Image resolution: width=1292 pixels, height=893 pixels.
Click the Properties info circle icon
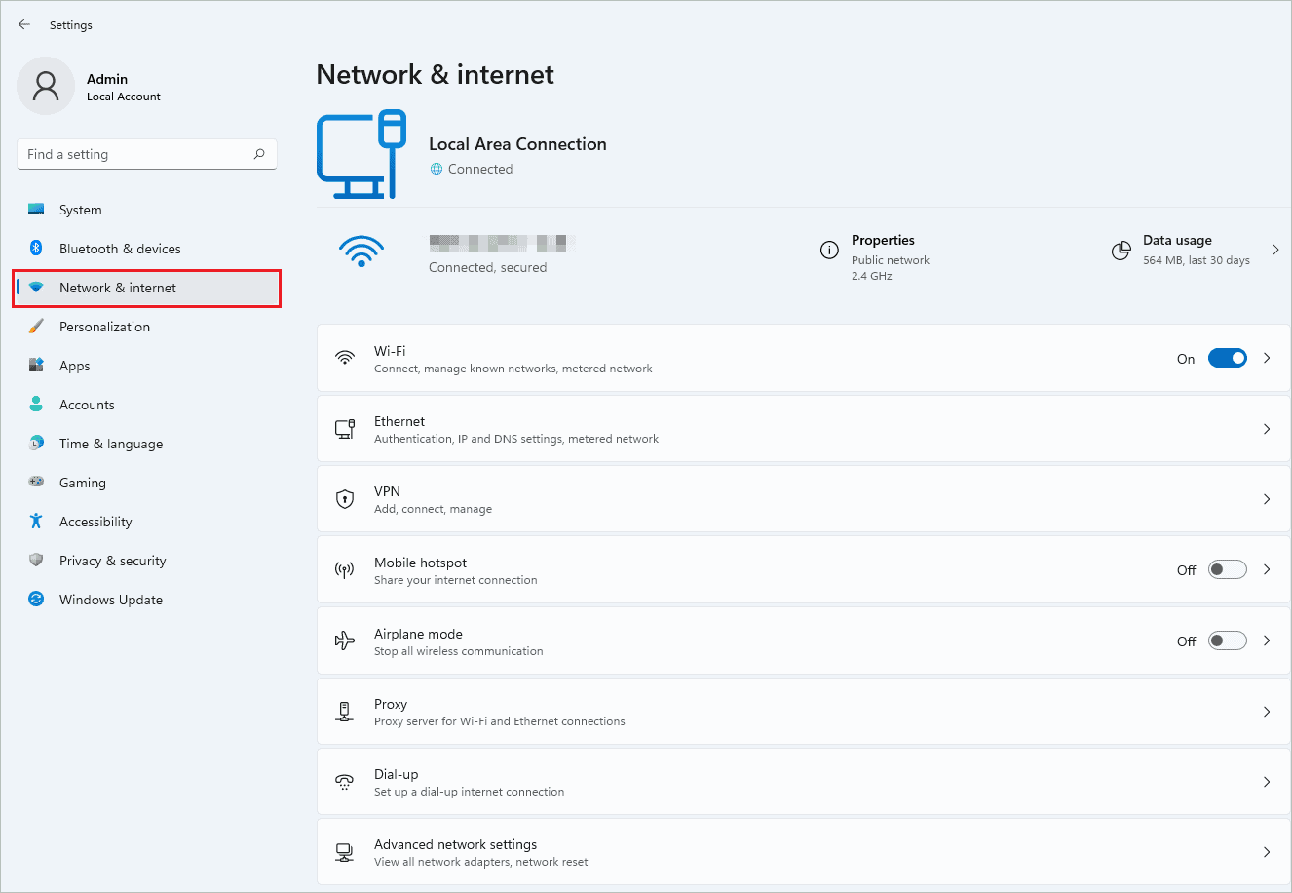click(829, 251)
